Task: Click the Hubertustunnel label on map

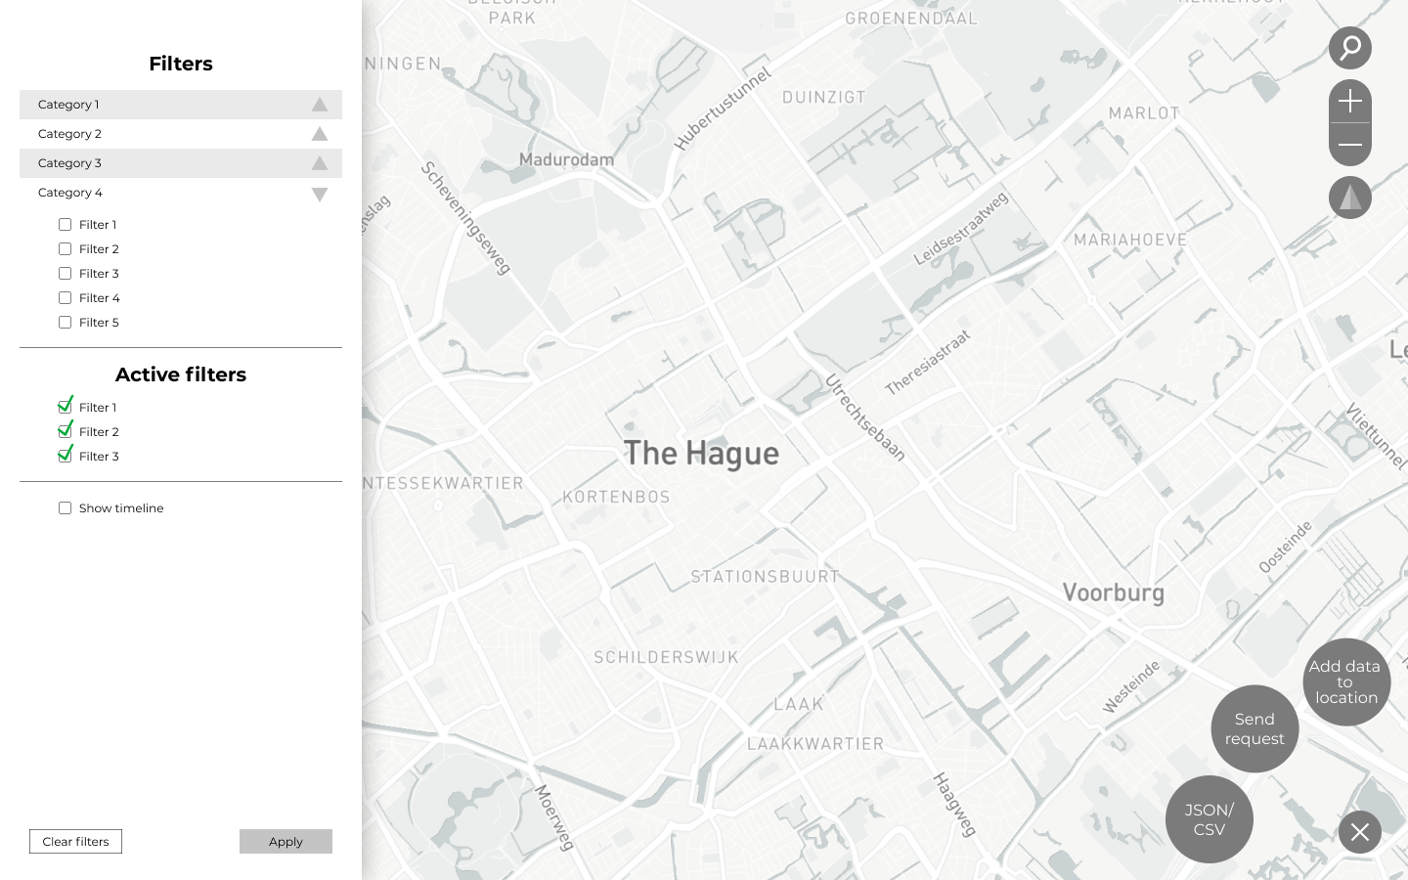Action: pos(724,108)
